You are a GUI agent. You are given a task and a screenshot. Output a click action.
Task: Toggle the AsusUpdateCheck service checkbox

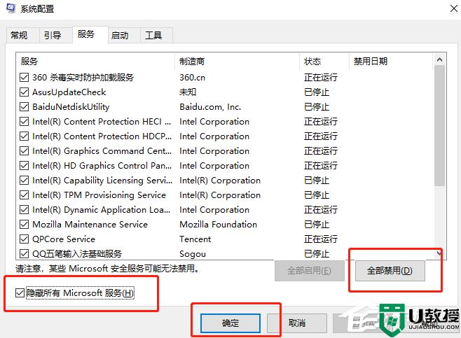click(25, 92)
